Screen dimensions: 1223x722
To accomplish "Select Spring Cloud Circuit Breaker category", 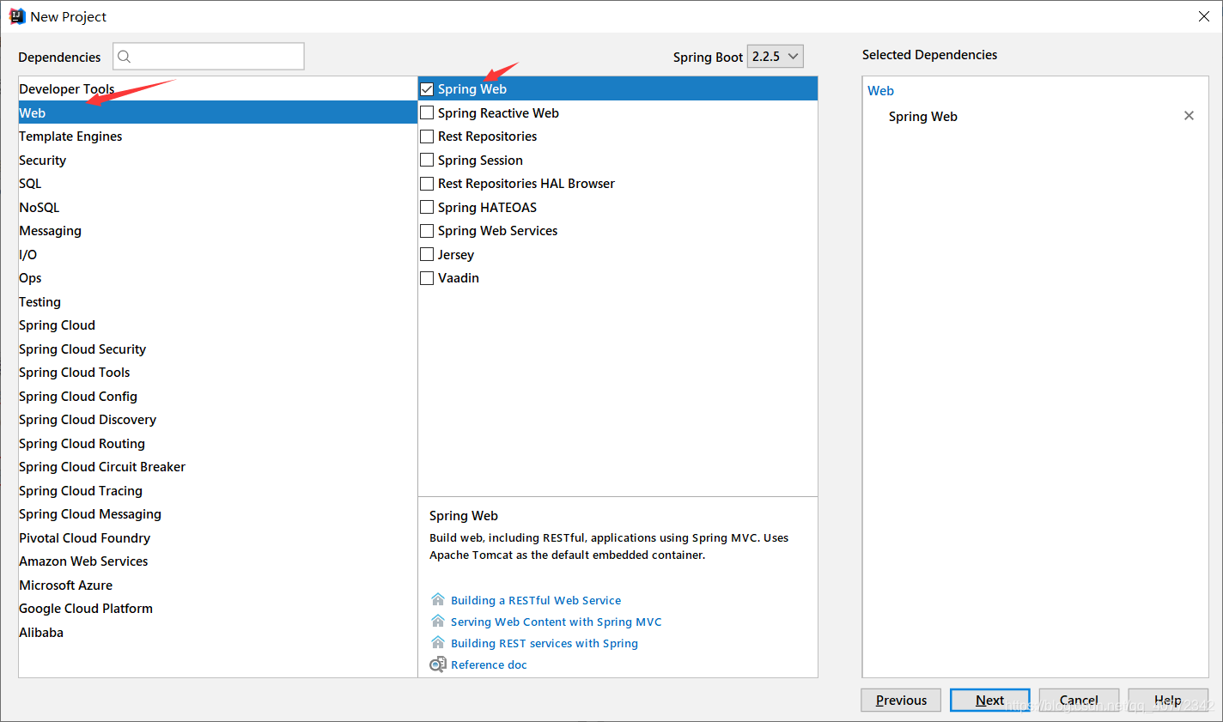I will (x=218, y=466).
